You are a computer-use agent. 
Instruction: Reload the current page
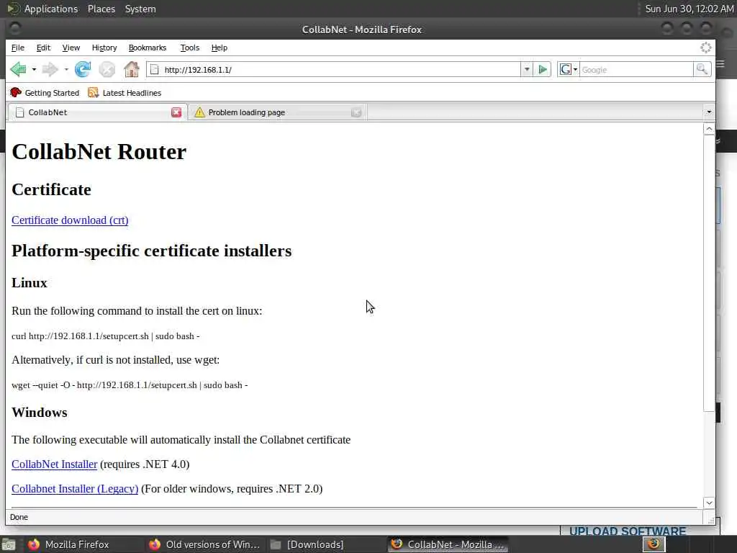click(x=83, y=70)
